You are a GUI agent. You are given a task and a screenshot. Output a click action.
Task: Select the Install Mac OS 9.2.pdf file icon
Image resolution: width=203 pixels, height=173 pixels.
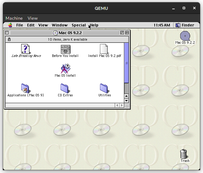point(104,49)
